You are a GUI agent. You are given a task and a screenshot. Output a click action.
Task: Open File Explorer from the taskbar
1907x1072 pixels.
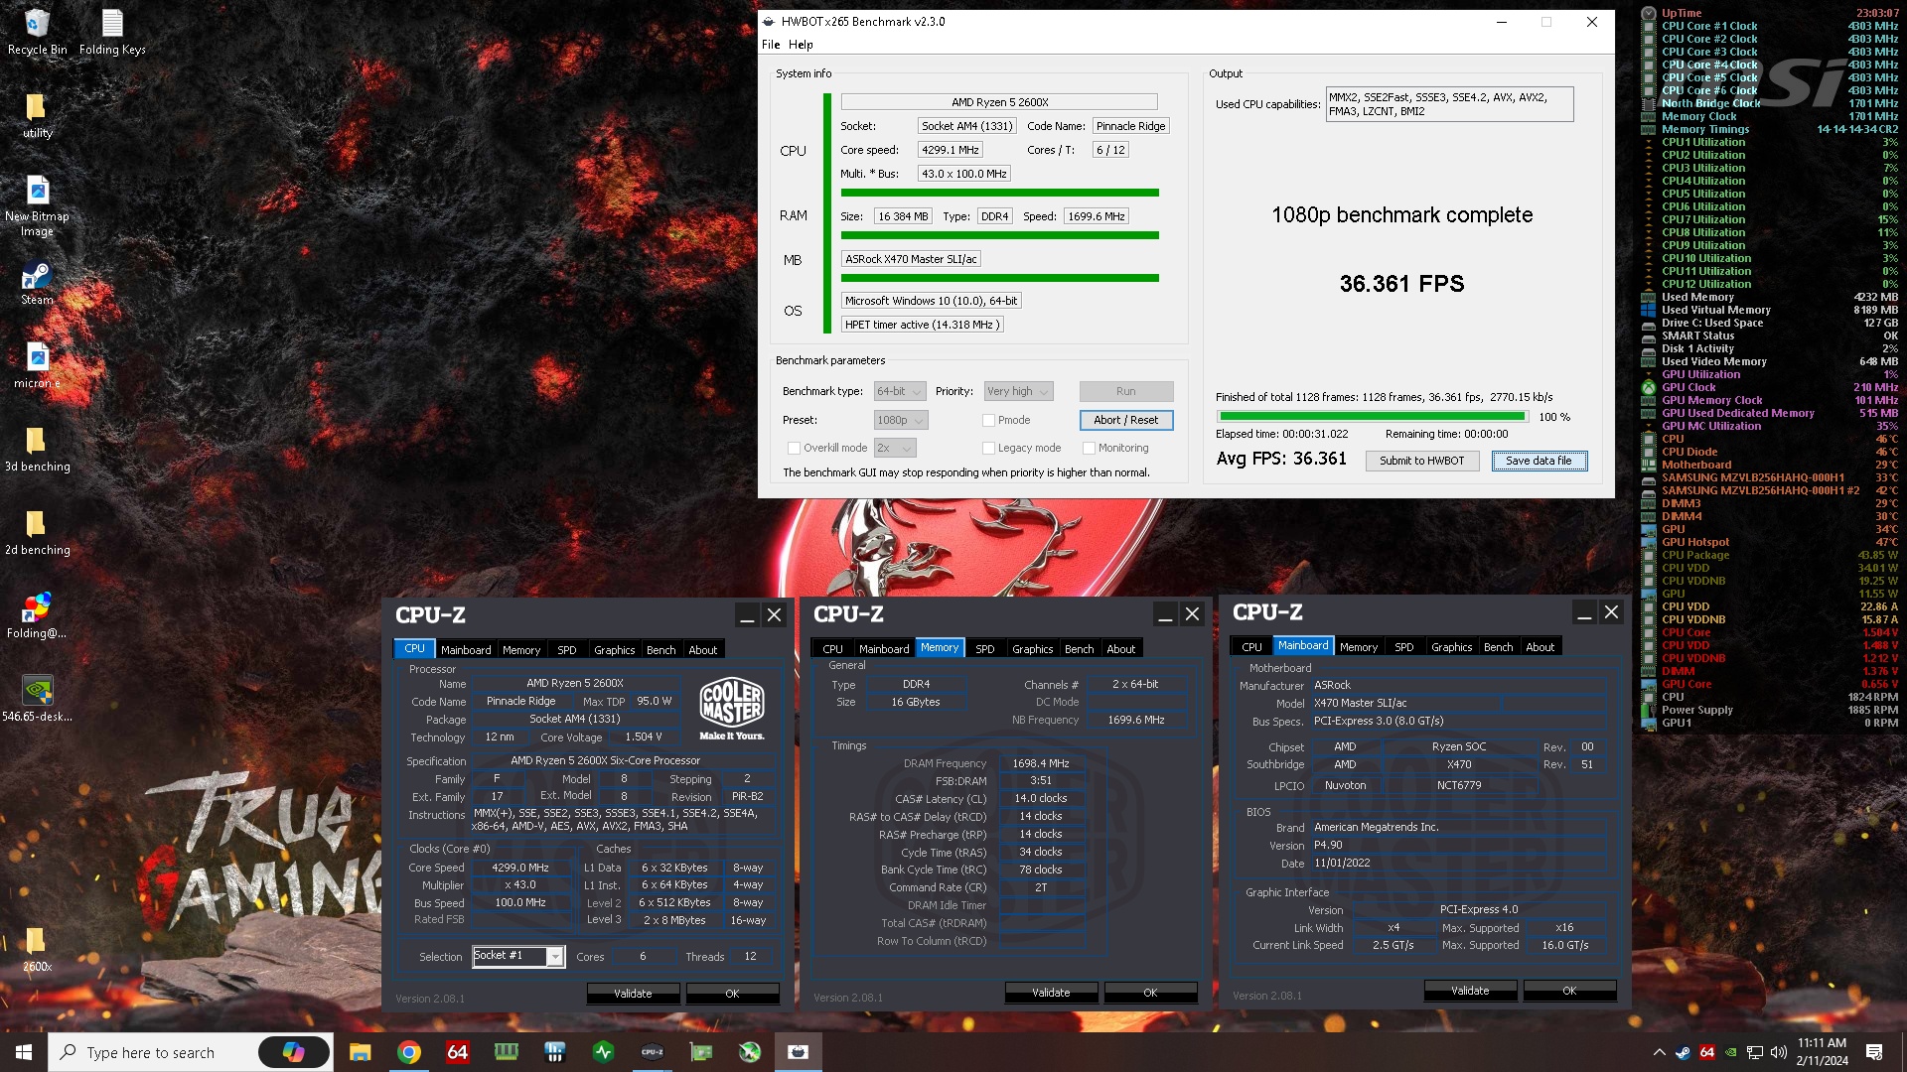pyautogui.click(x=360, y=1052)
